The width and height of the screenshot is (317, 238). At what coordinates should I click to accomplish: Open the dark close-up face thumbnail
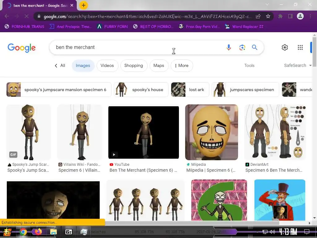click(x=53, y=200)
